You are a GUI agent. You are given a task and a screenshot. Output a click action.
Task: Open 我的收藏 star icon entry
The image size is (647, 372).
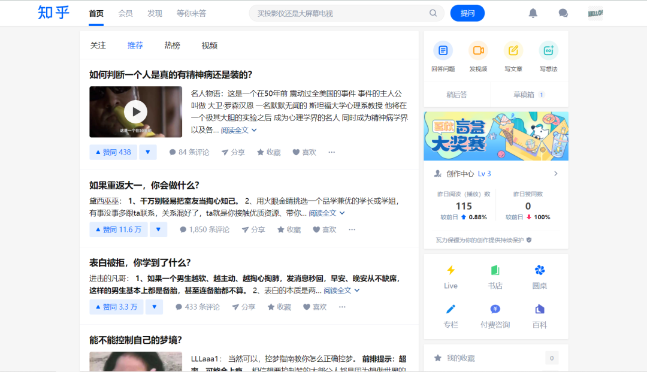point(438,358)
